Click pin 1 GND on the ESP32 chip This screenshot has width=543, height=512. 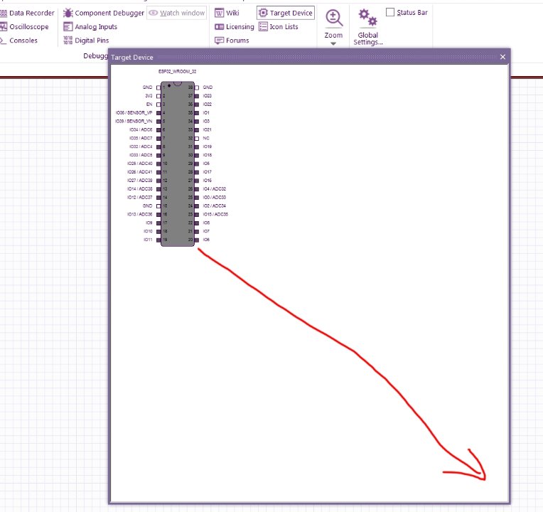pos(158,87)
